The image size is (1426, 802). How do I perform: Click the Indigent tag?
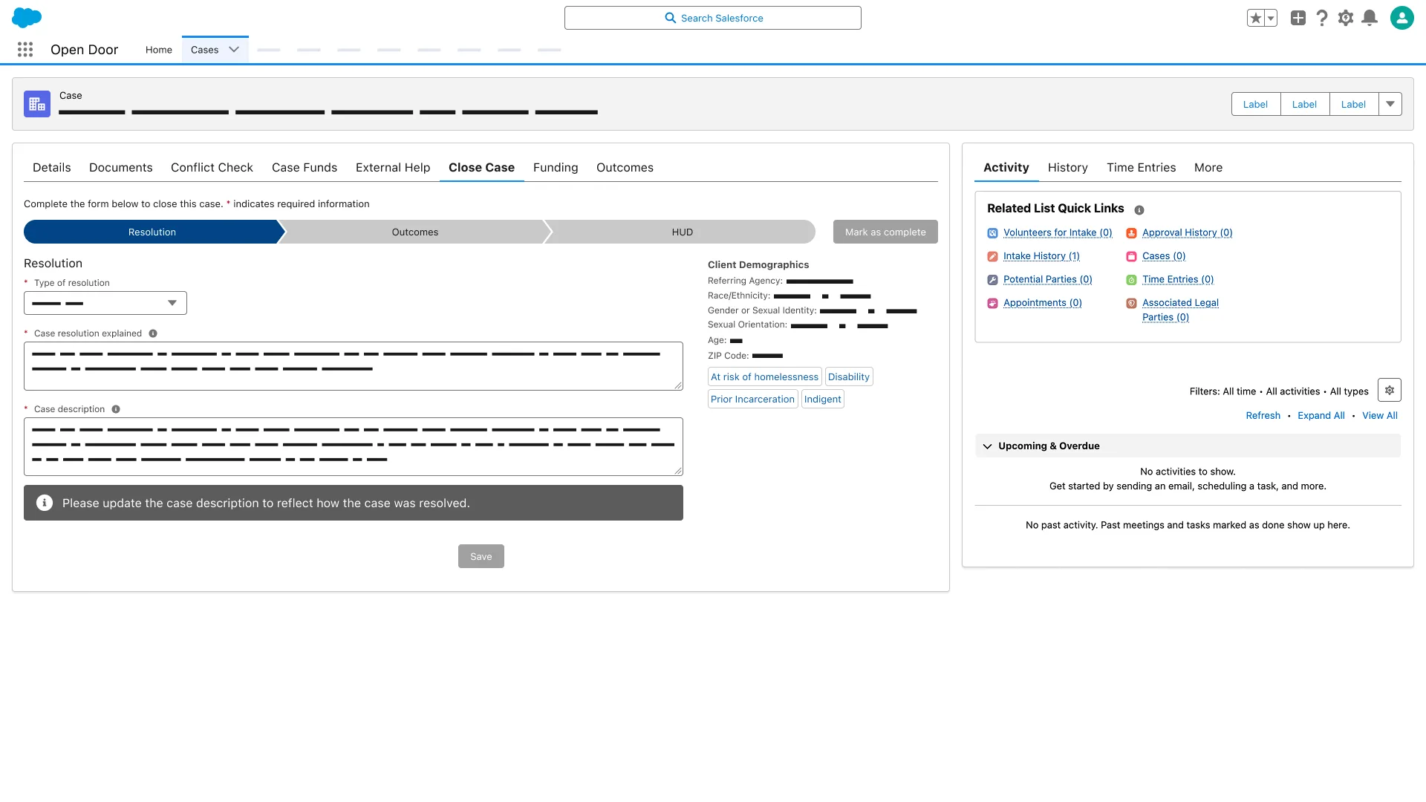click(822, 399)
